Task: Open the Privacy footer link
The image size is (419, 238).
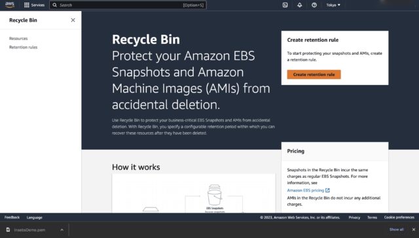Action: pos(354,218)
